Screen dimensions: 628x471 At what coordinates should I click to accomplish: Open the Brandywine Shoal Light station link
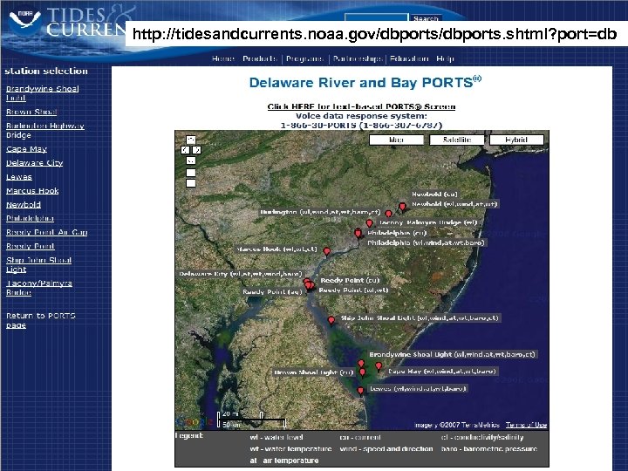[x=42, y=93]
